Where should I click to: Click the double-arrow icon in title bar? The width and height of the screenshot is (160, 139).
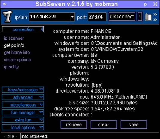point(4,4)
